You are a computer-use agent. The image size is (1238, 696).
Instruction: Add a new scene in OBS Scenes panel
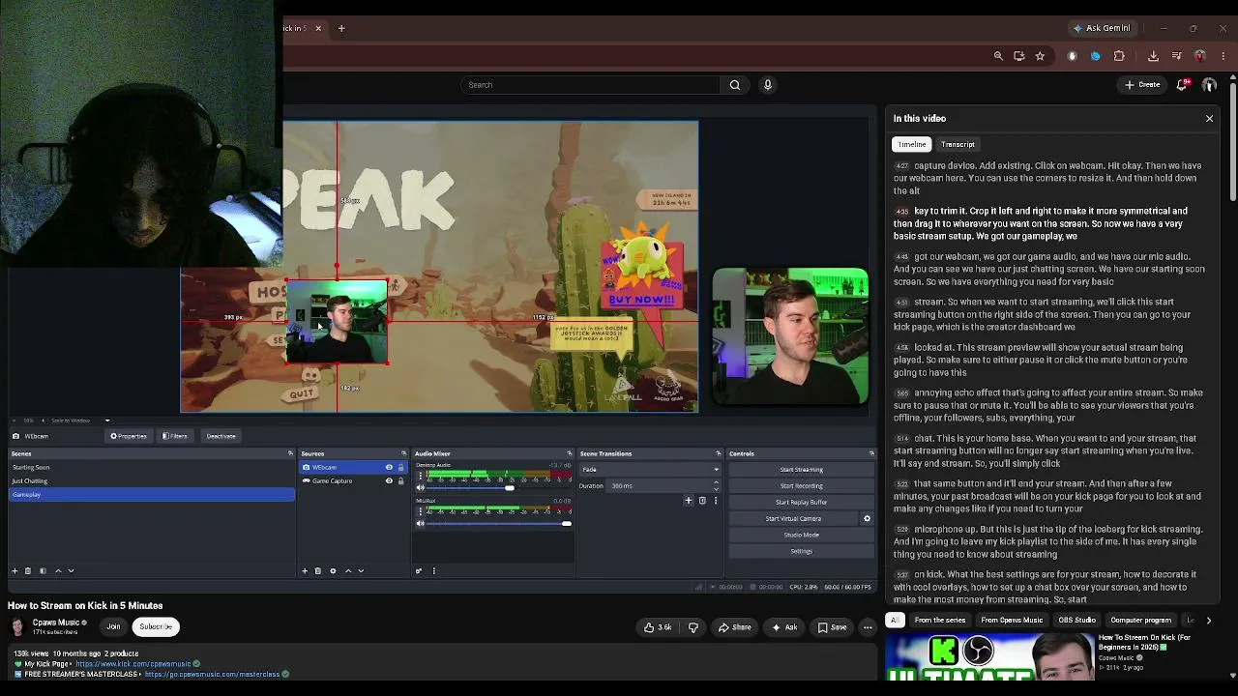[x=15, y=571]
